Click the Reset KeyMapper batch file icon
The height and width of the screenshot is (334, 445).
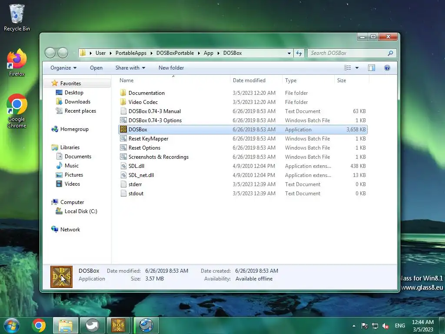(x=123, y=139)
